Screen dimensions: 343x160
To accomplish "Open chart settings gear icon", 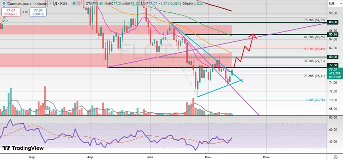I will tap(335, 157).
